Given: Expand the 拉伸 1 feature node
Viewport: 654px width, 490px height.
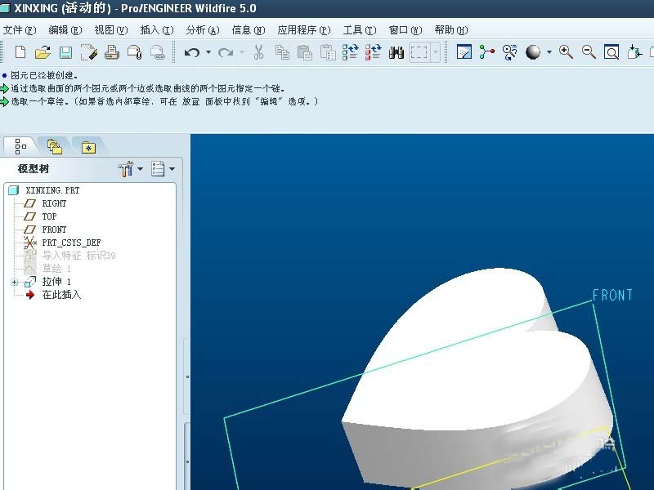Looking at the screenshot, I should coord(14,283).
